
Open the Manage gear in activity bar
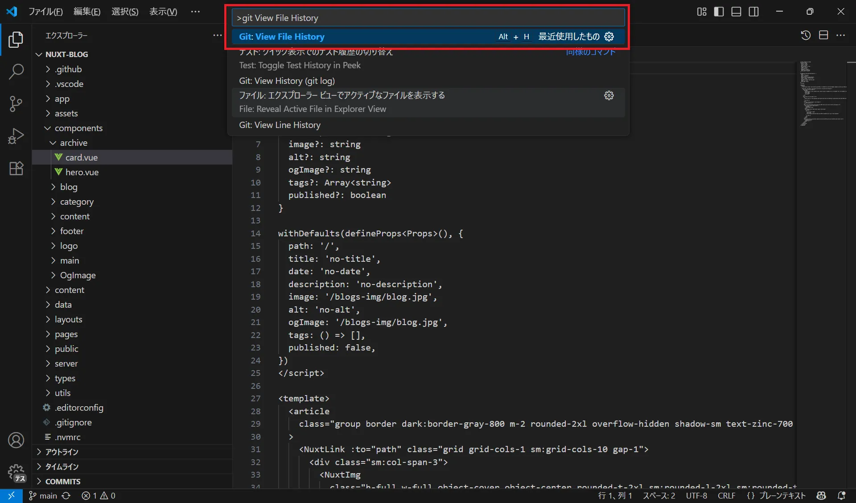click(16, 473)
